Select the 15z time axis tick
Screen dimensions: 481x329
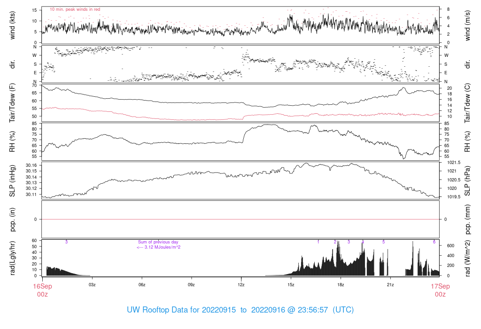pos(291,285)
